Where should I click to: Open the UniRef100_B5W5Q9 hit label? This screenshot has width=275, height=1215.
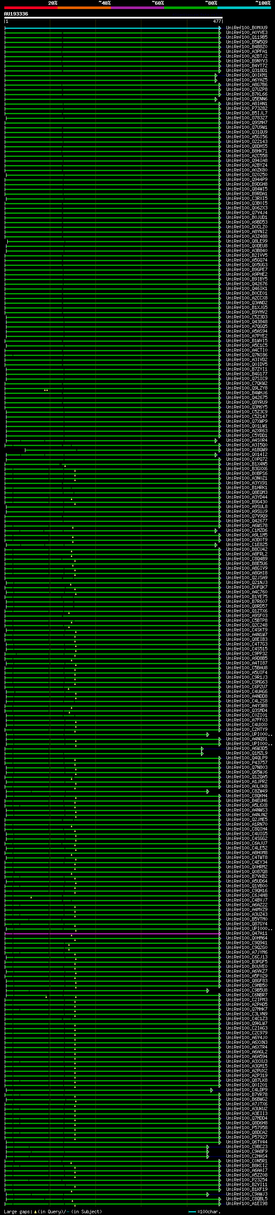(x=247, y=42)
